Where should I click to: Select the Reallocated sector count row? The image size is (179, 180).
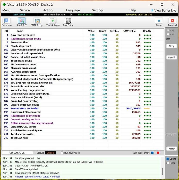[x=83, y=39]
